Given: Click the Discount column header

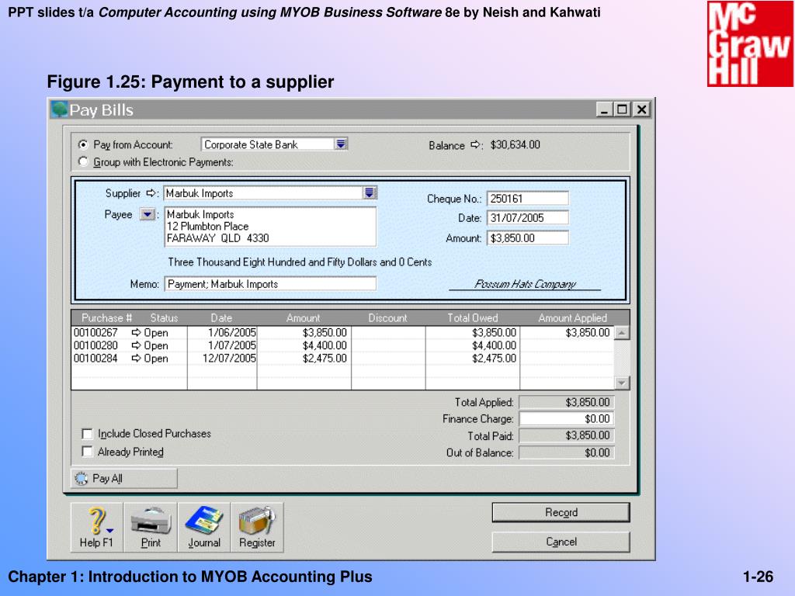Looking at the screenshot, I should pyautogui.click(x=387, y=317).
